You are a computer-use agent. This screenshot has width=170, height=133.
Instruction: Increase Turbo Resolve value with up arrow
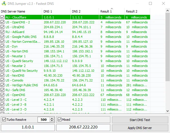(52, 118)
